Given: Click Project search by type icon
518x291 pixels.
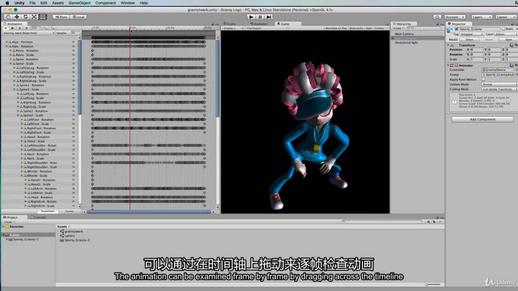Looking at the screenshot, I should click(x=428, y=222).
